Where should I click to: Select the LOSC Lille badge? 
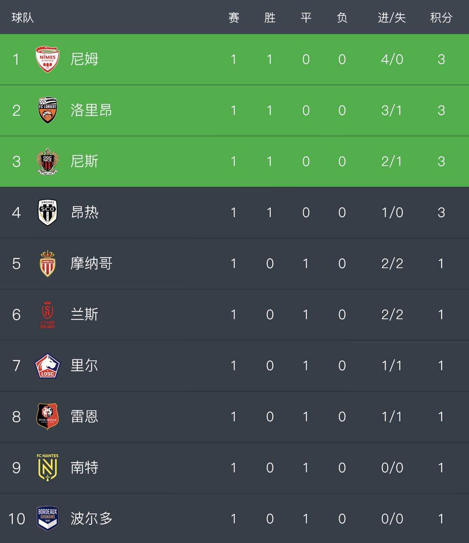coord(47,366)
